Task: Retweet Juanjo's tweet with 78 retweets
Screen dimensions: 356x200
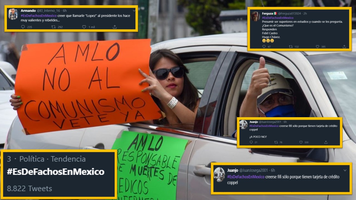Action: (x=276, y=142)
